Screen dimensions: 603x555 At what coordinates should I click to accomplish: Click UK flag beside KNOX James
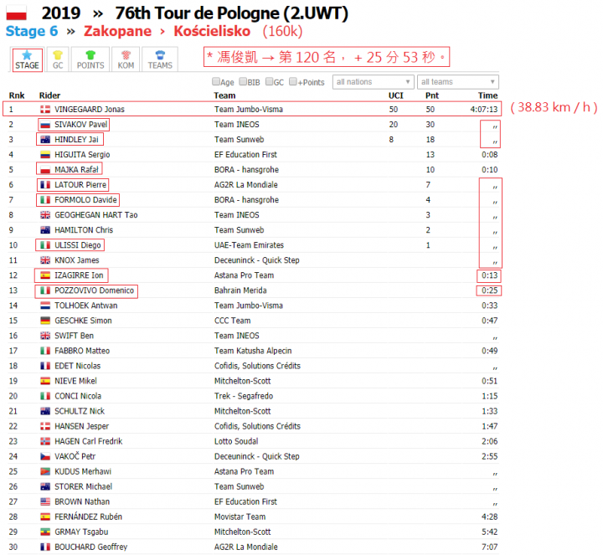click(45, 260)
